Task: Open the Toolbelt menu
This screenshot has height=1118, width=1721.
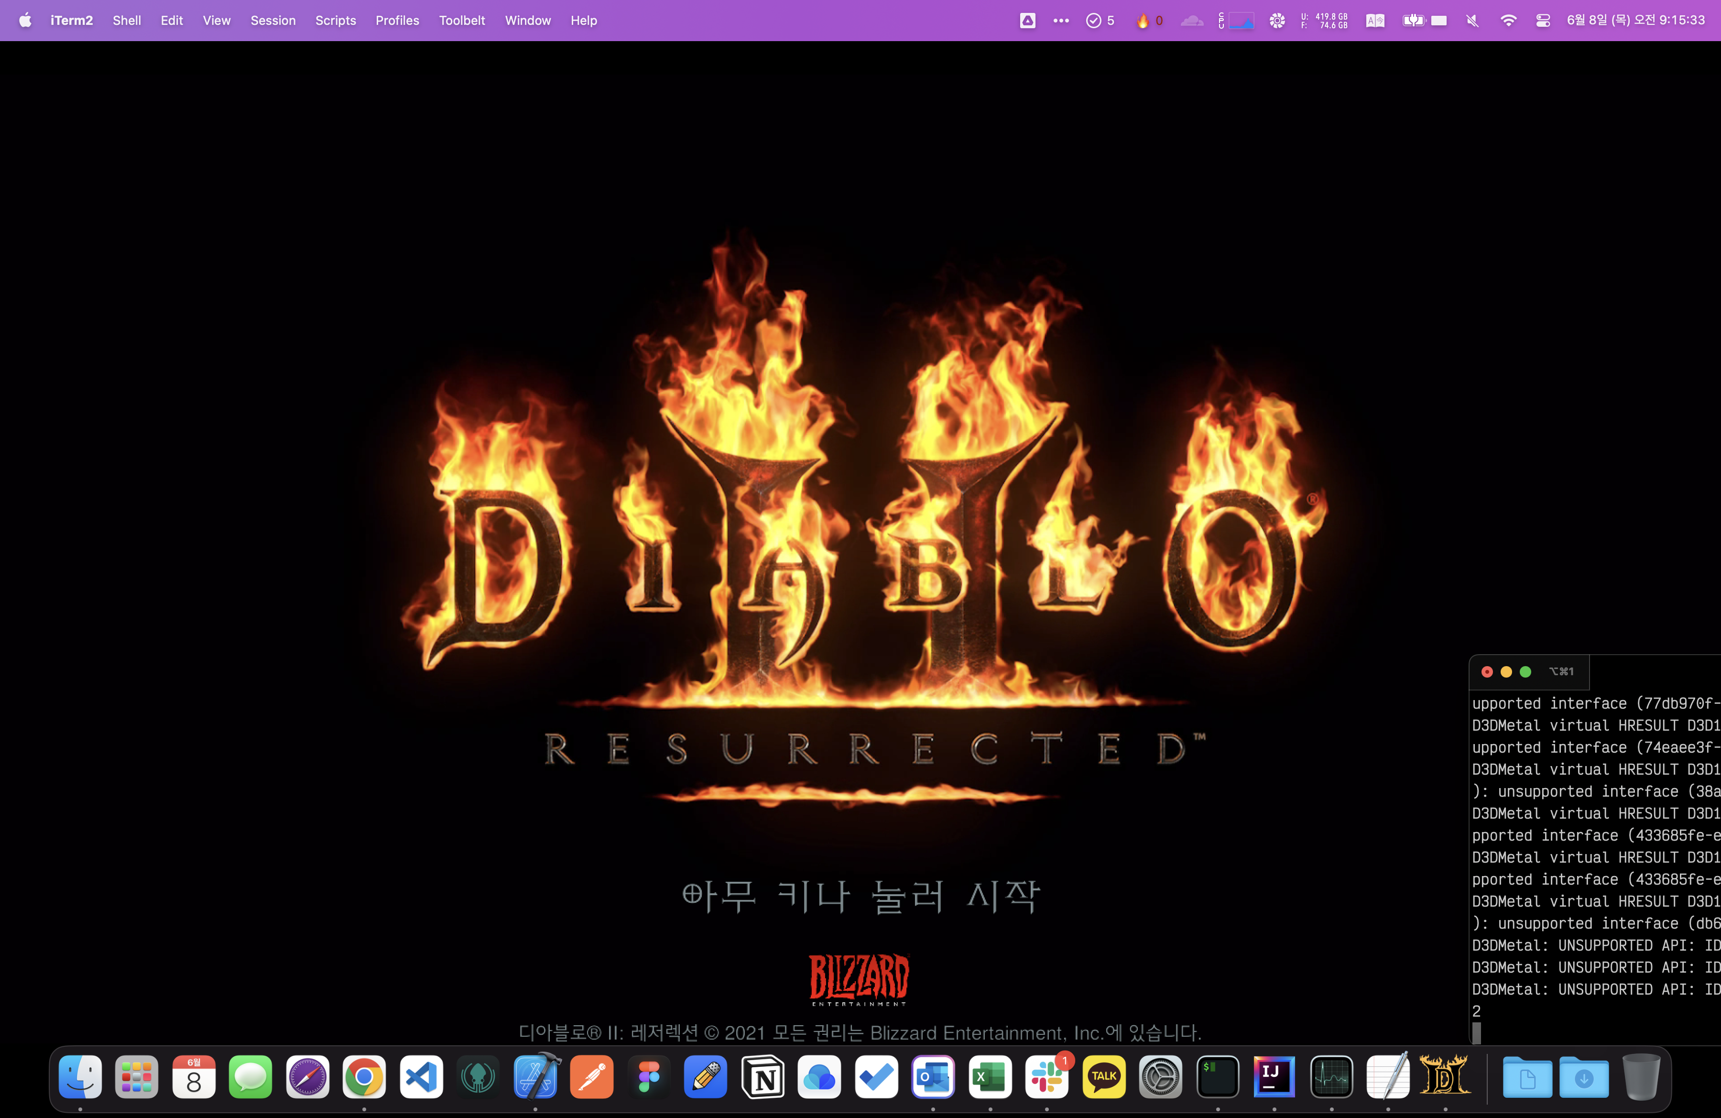Action: 461,20
